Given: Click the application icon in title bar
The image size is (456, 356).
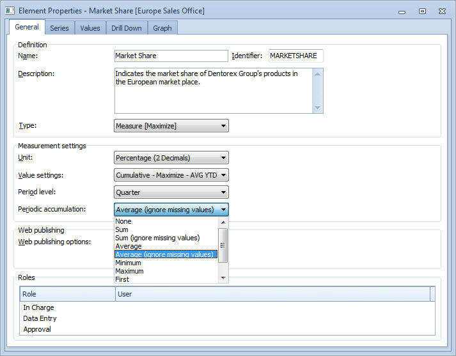Looking at the screenshot, I should pos(10,11).
